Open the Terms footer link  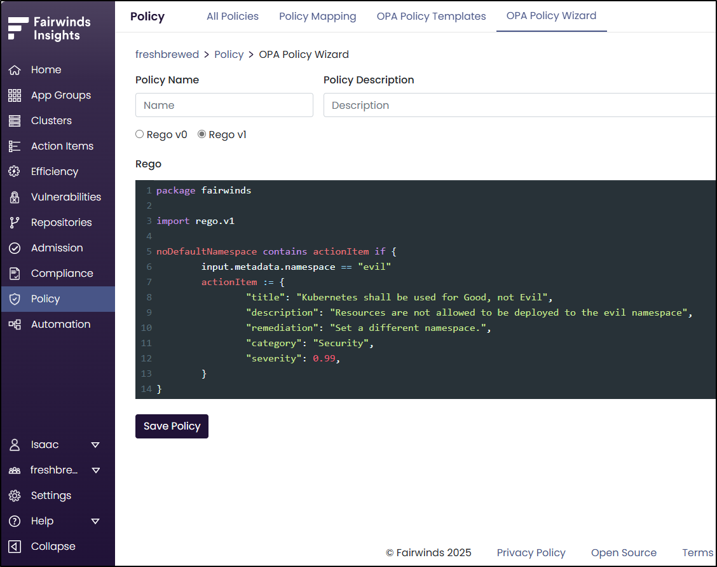698,553
